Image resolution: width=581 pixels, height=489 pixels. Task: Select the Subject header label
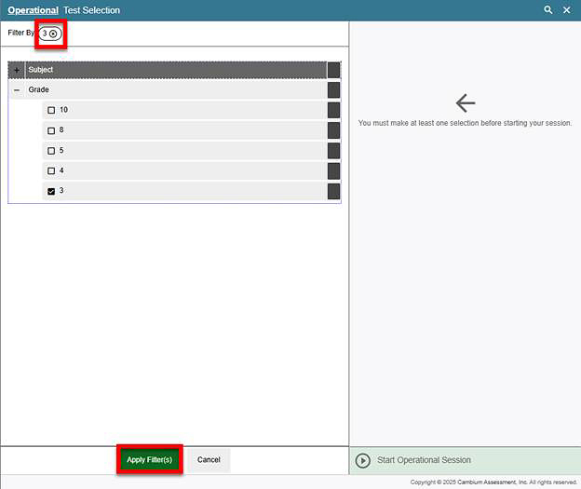coord(41,70)
